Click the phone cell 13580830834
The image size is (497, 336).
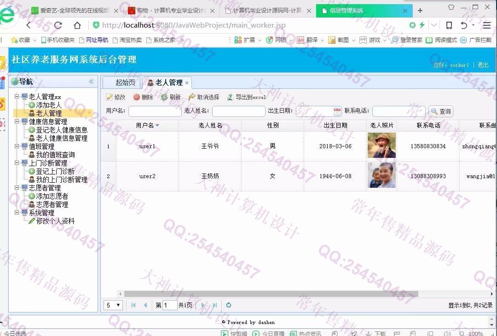click(x=428, y=146)
